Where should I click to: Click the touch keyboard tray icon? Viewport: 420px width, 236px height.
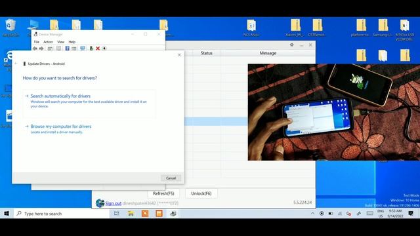tap(370, 214)
